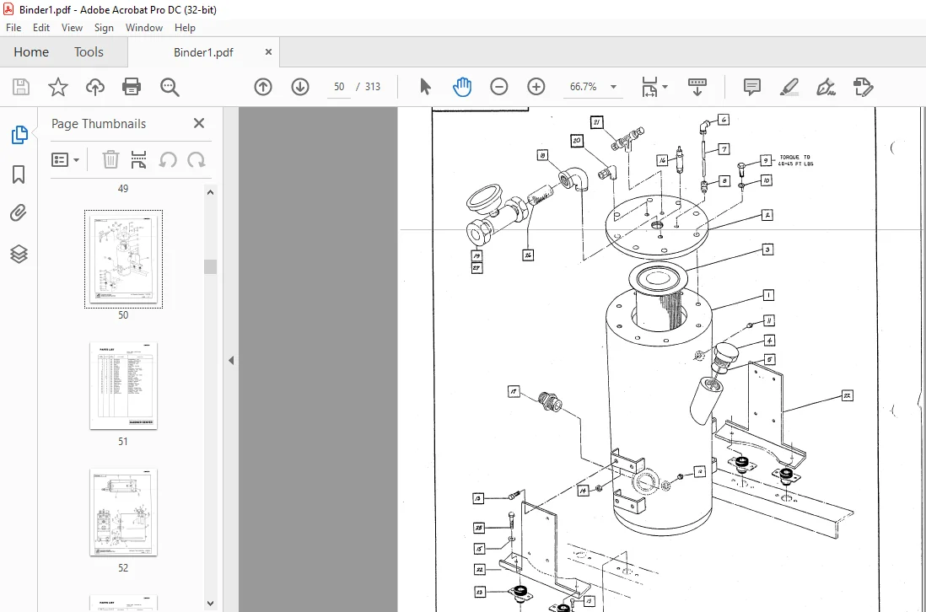This screenshot has width=926, height=612.
Task: Zoom in with plus icon
Action: (x=536, y=87)
